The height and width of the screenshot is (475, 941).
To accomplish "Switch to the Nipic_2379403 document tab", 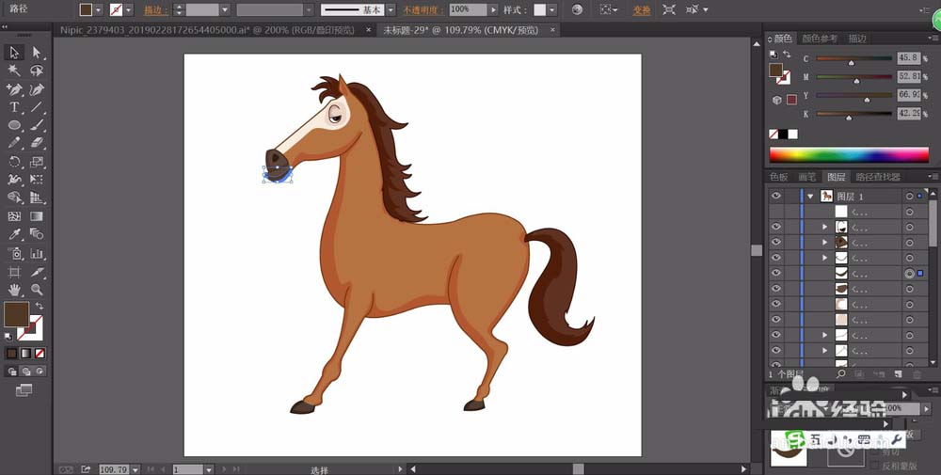I will 207,30.
